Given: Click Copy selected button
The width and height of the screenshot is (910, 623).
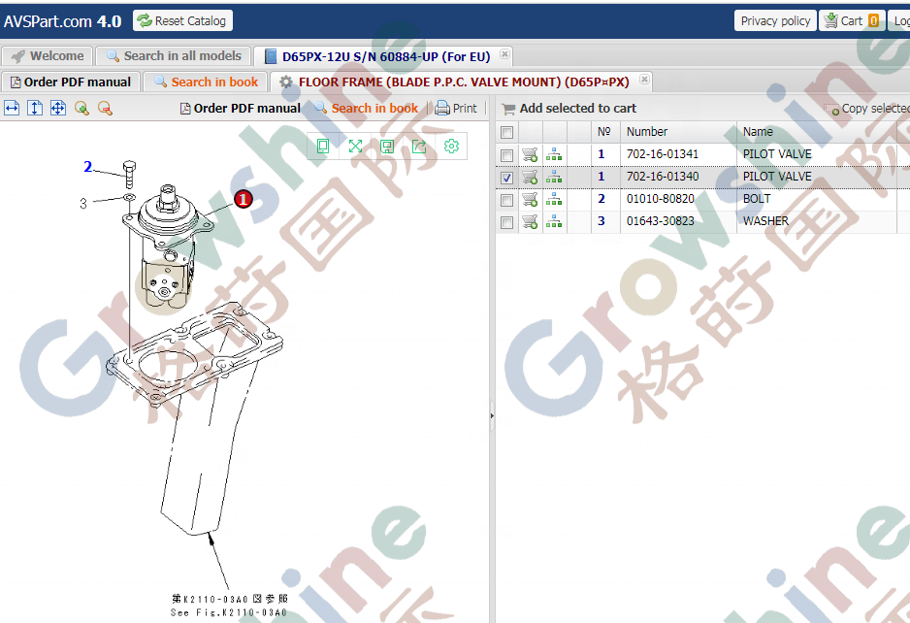Looking at the screenshot, I should [x=866, y=109].
